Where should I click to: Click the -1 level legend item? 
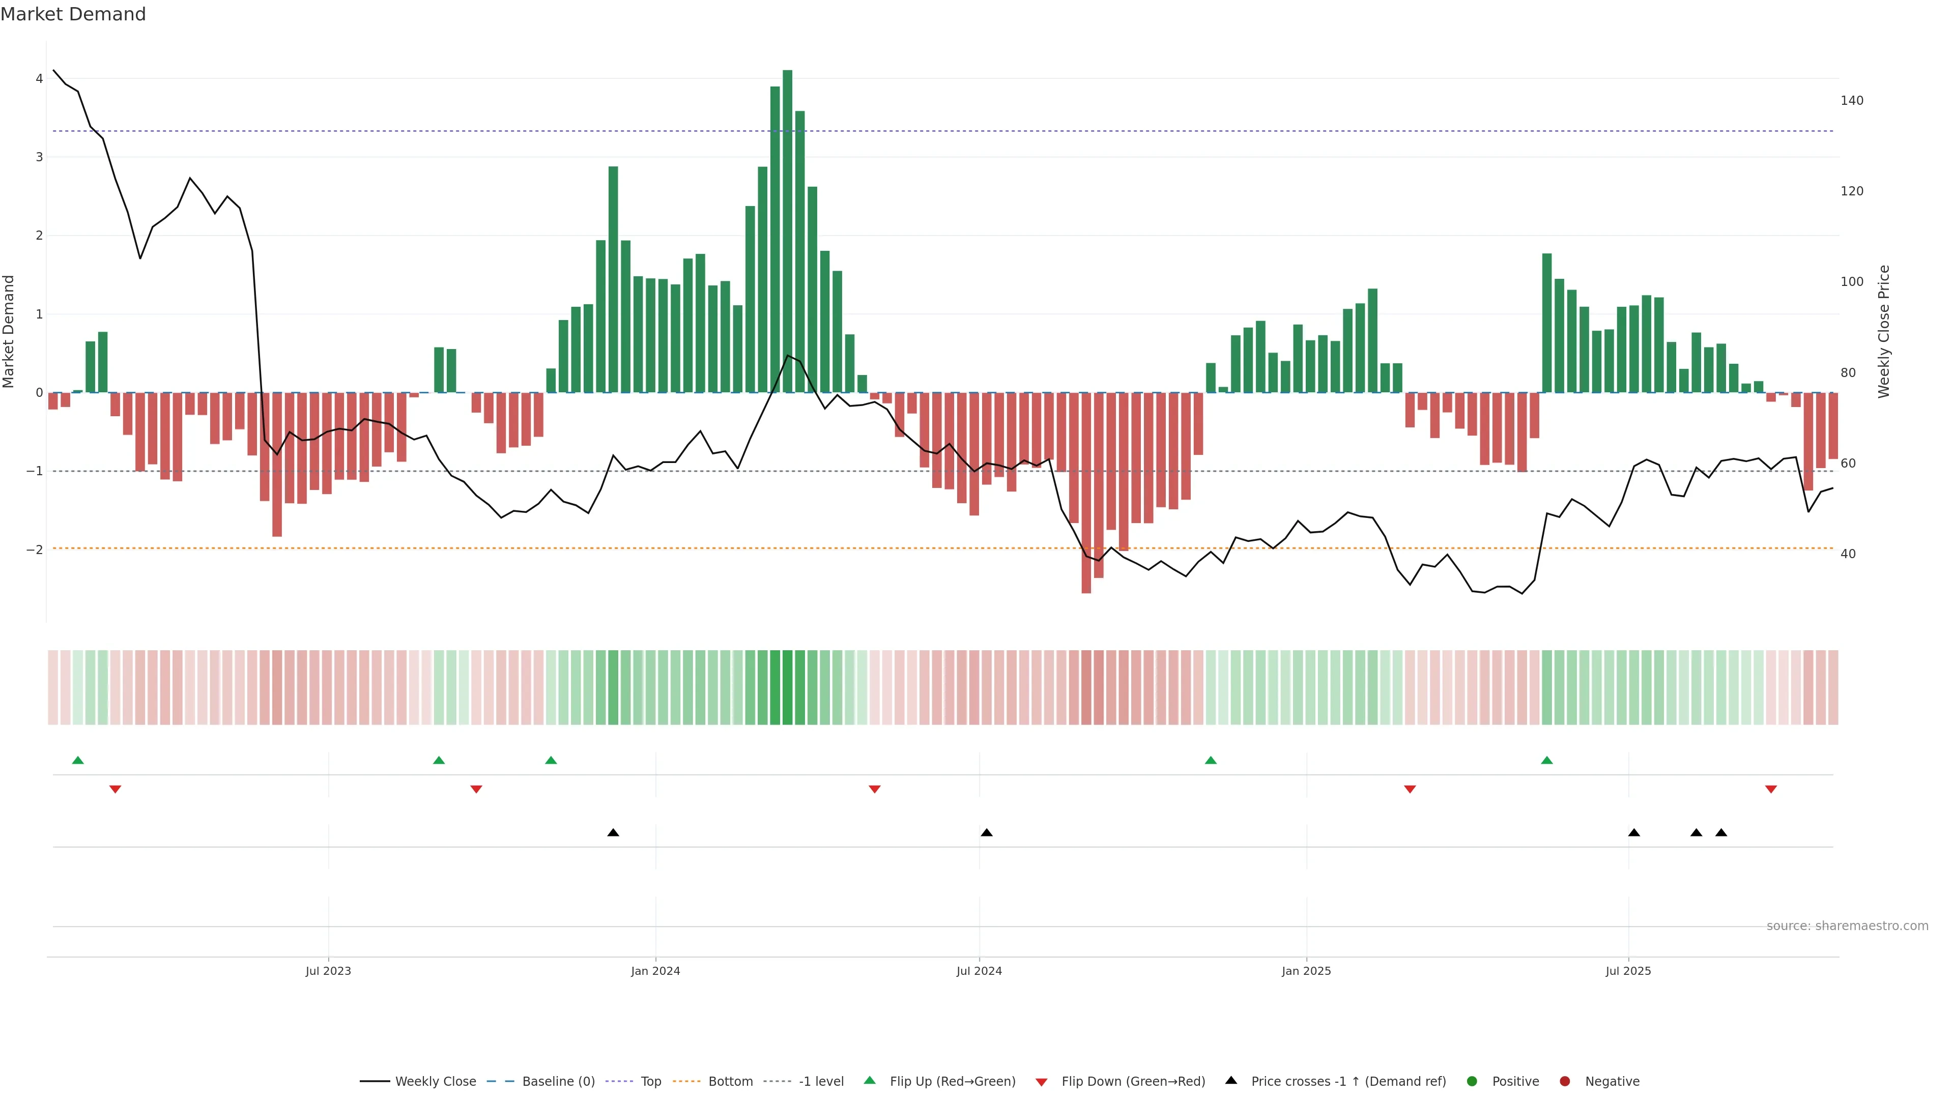(821, 1082)
